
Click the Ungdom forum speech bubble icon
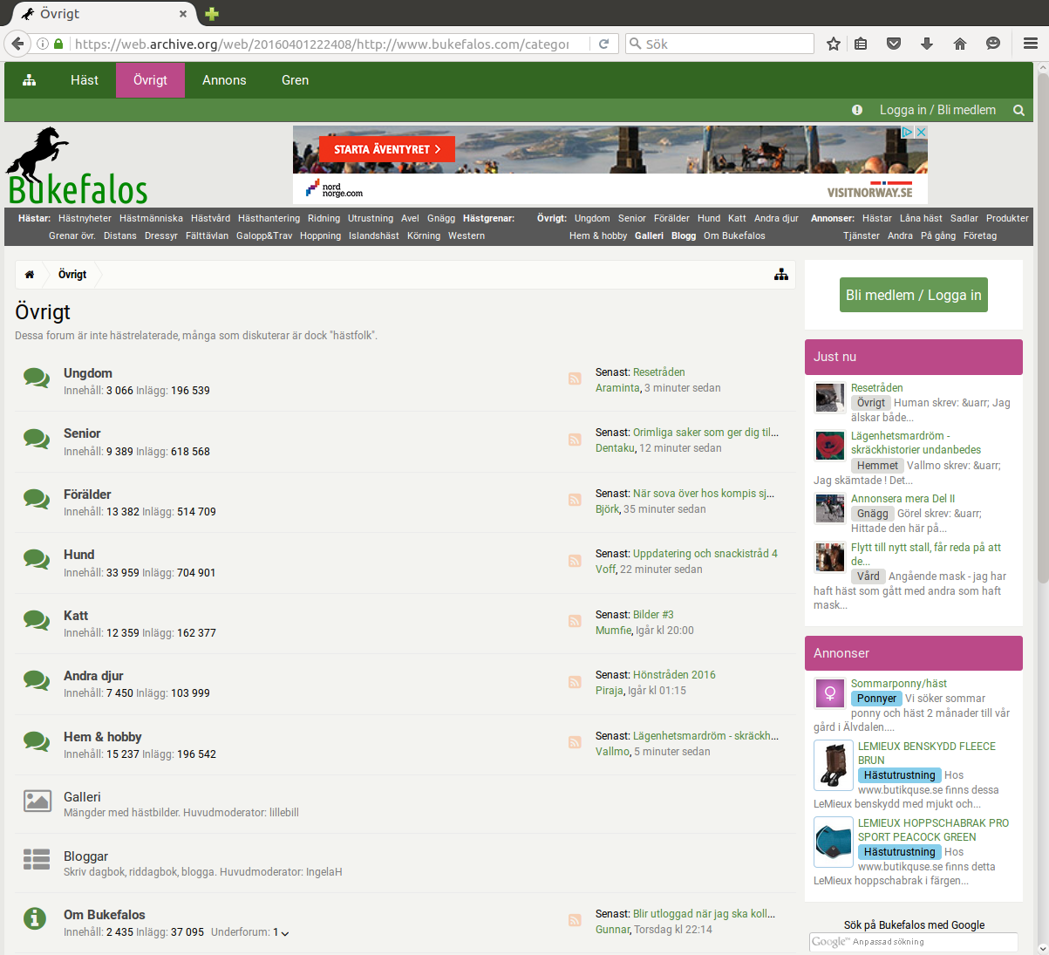[x=37, y=378]
